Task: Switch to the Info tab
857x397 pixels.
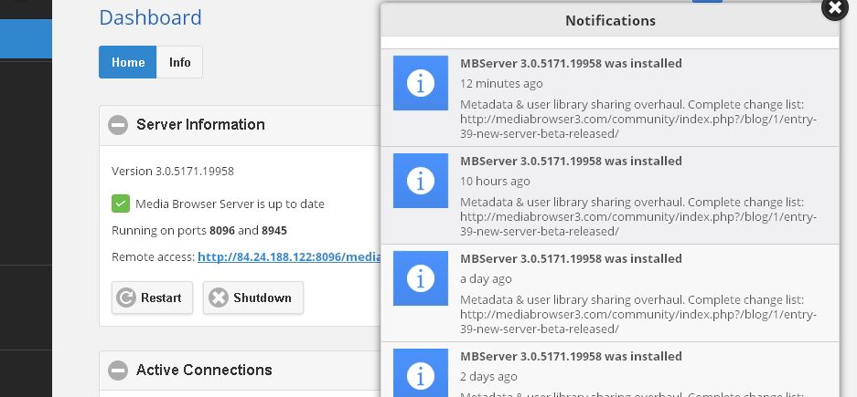Action: (180, 62)
